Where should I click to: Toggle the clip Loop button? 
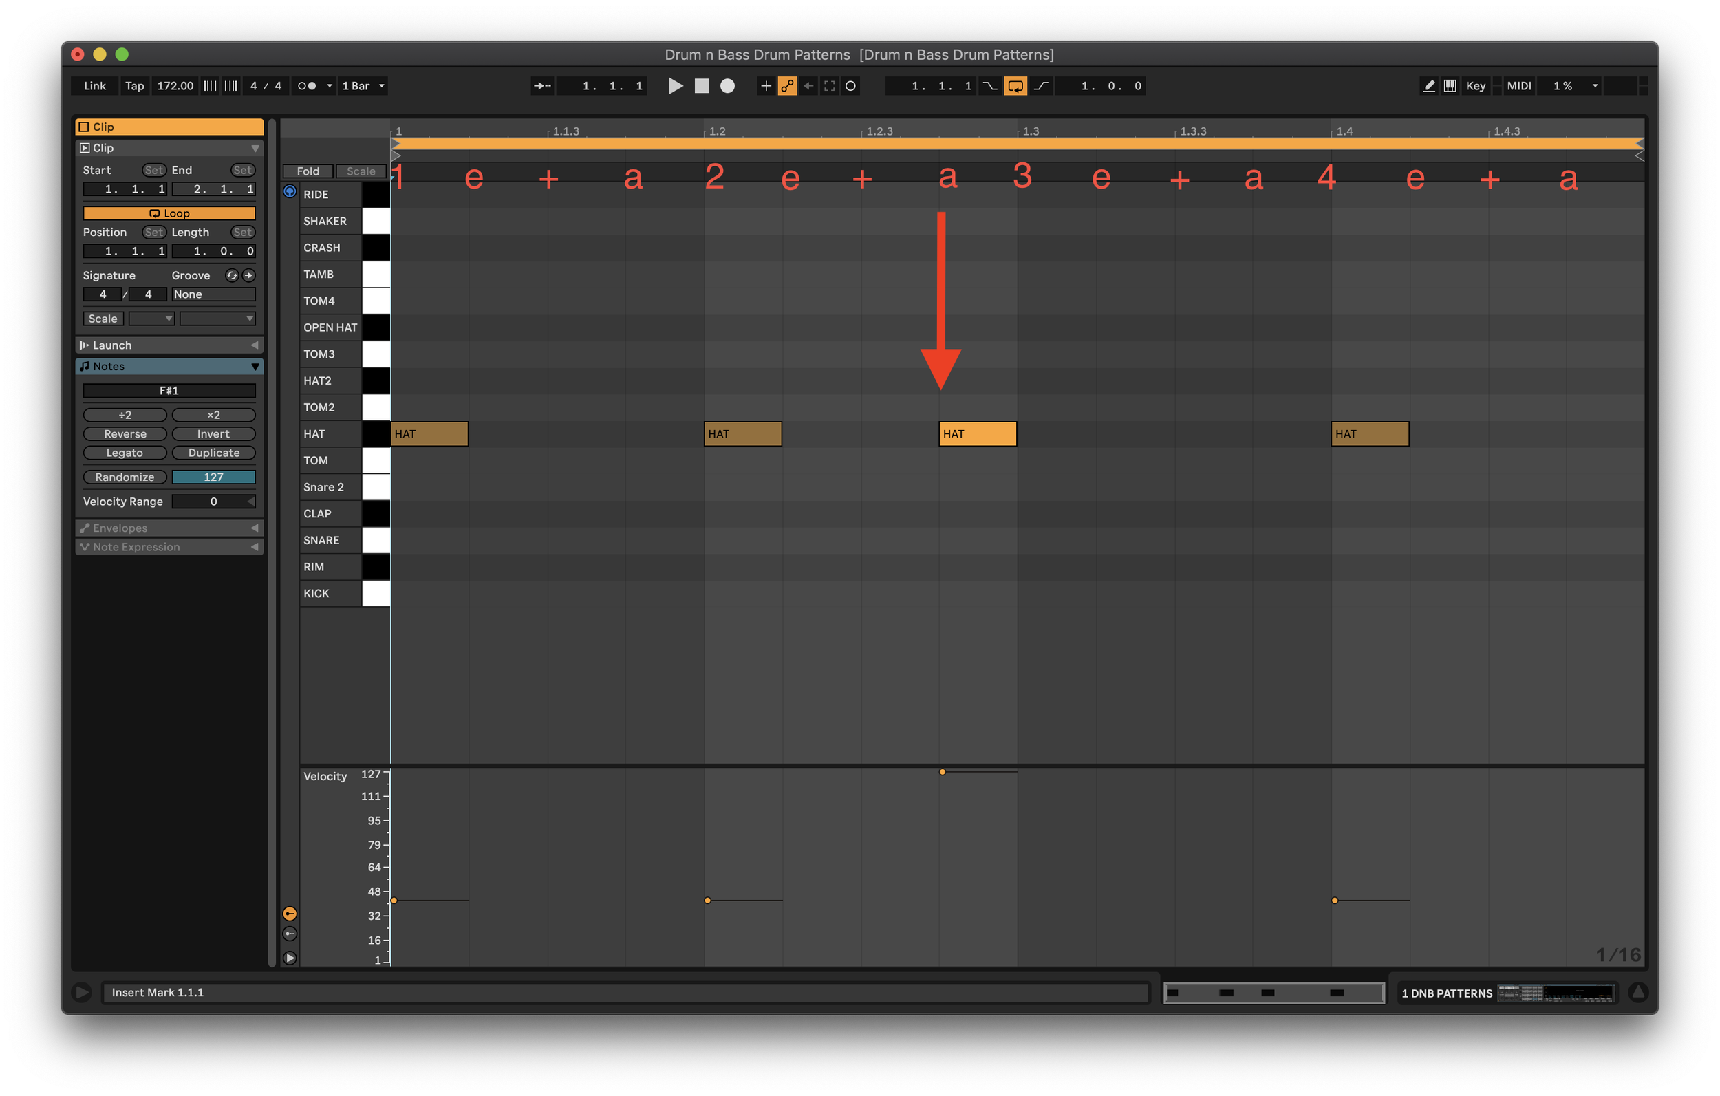pos(169,213)
